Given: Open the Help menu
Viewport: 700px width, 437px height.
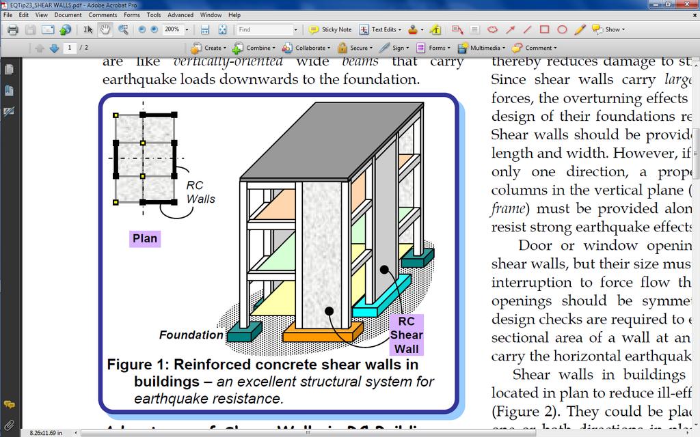Looking at the screenshot, I should (x=234, y=15).
